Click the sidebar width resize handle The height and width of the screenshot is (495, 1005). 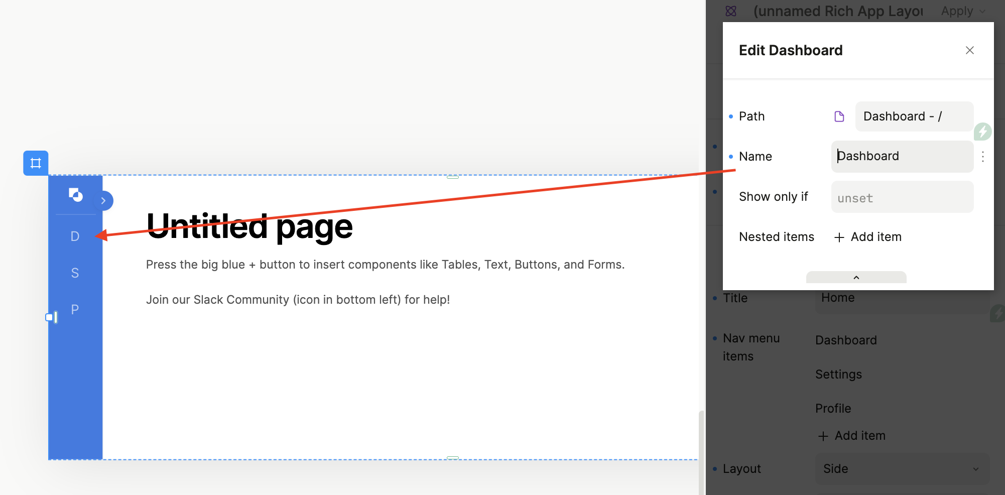pos(52,317)
